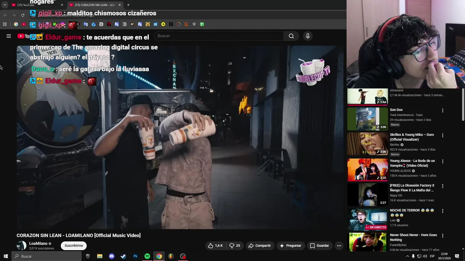The width and height of the screenshot is (465, 261).
Task: Close the (15) YouTube tab
Action: tap(62, 5)
